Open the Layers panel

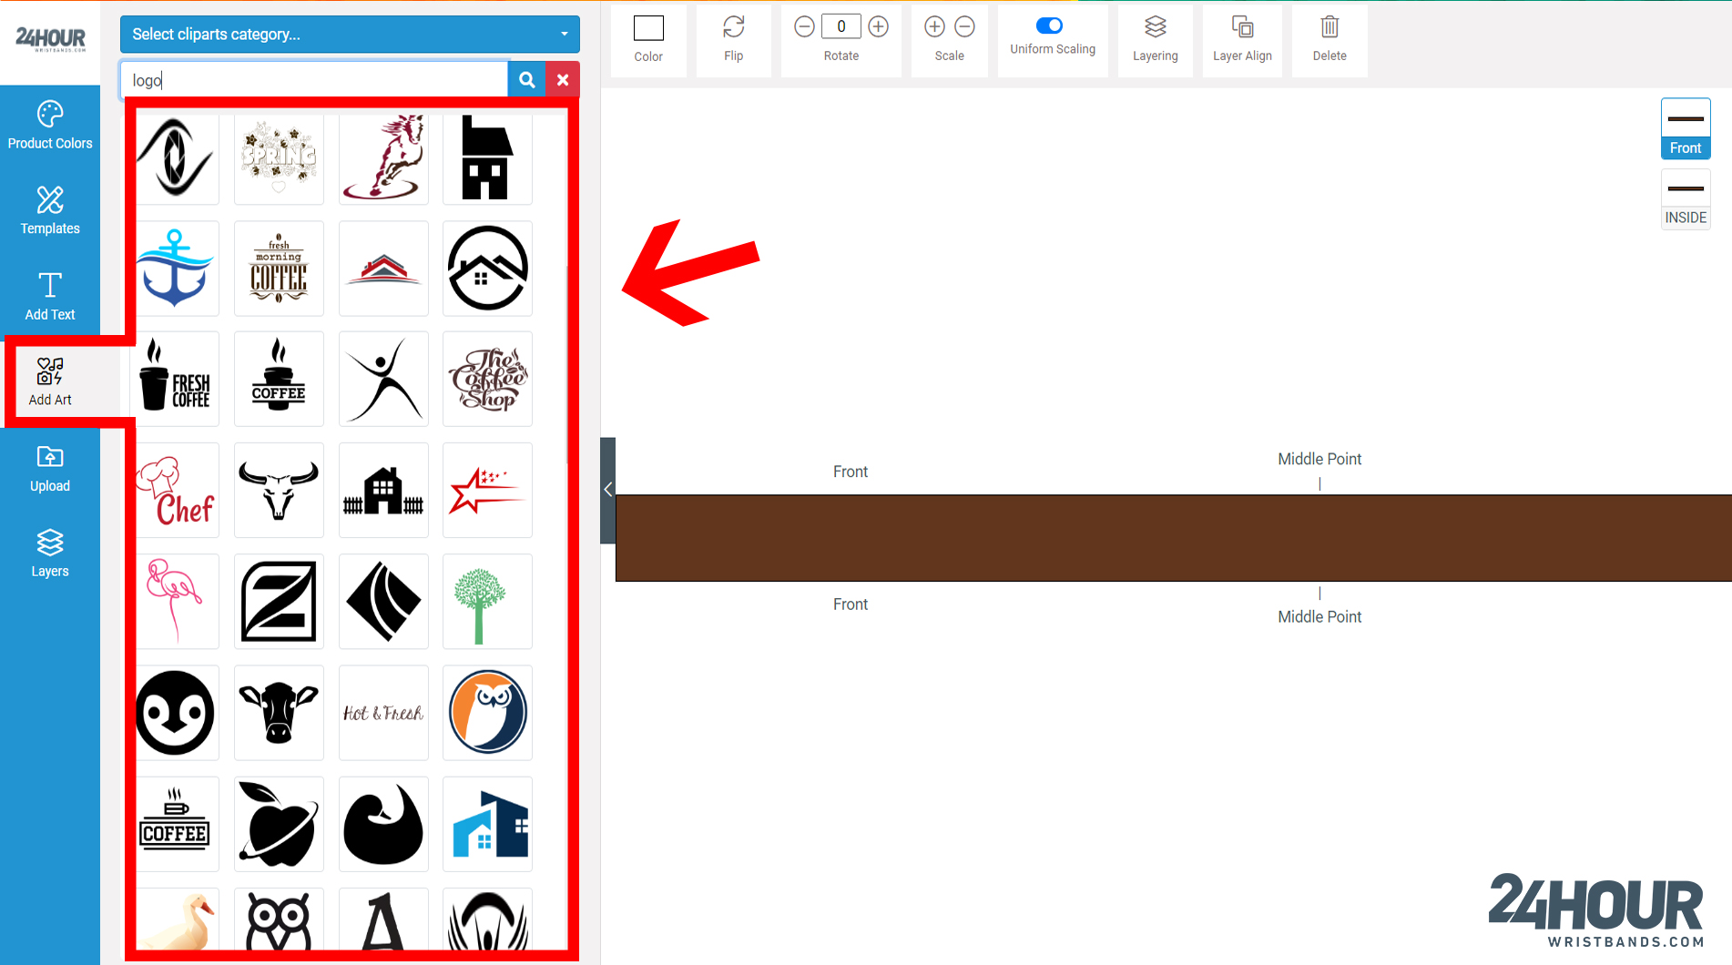click(x=50, y=554)
